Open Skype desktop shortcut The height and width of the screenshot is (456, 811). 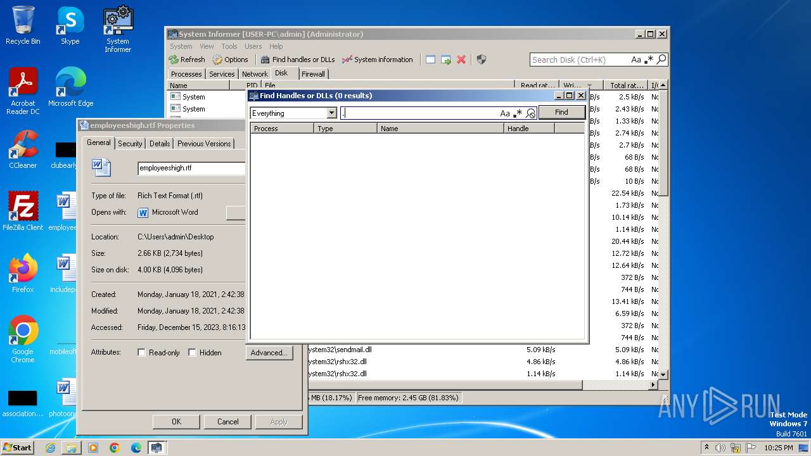point(70,25)
